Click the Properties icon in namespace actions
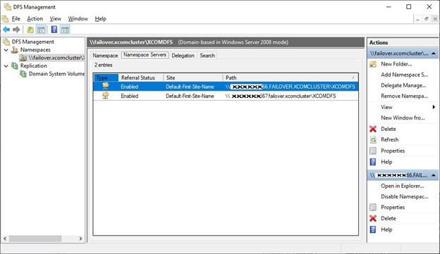The height and width of the screenshot is (254, 440). click(x=373, y=151)
